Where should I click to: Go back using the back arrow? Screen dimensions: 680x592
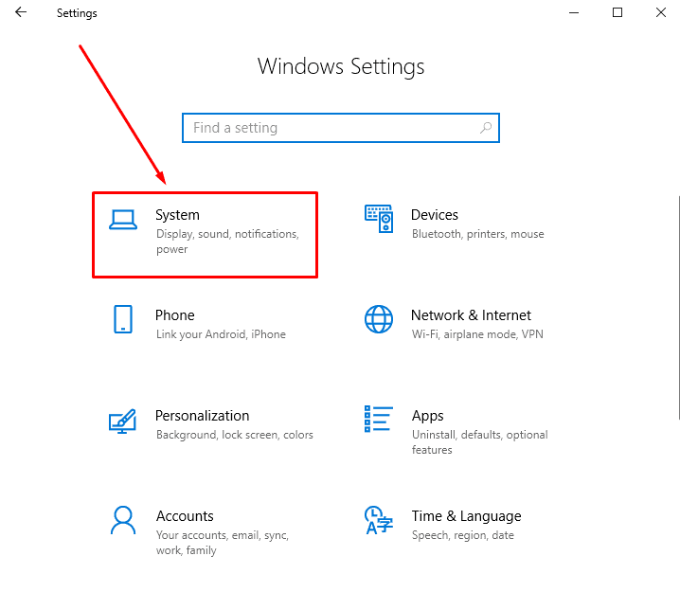point(21,12)
